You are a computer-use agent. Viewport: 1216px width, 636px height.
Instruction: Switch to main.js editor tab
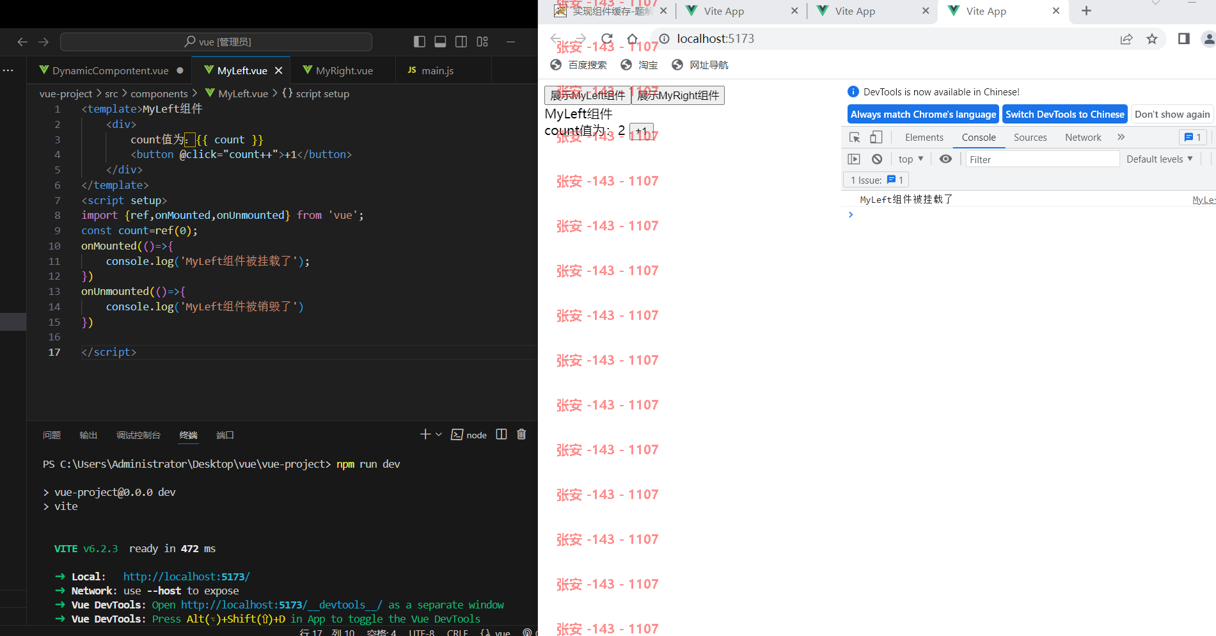(438, 70)
